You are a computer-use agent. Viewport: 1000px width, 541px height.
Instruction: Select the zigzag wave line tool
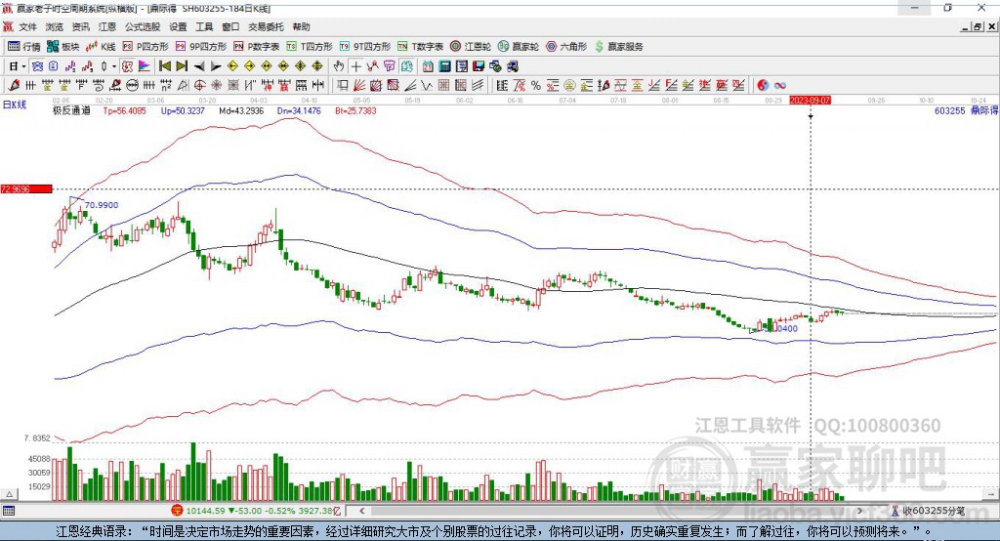[x=427, y=85]
